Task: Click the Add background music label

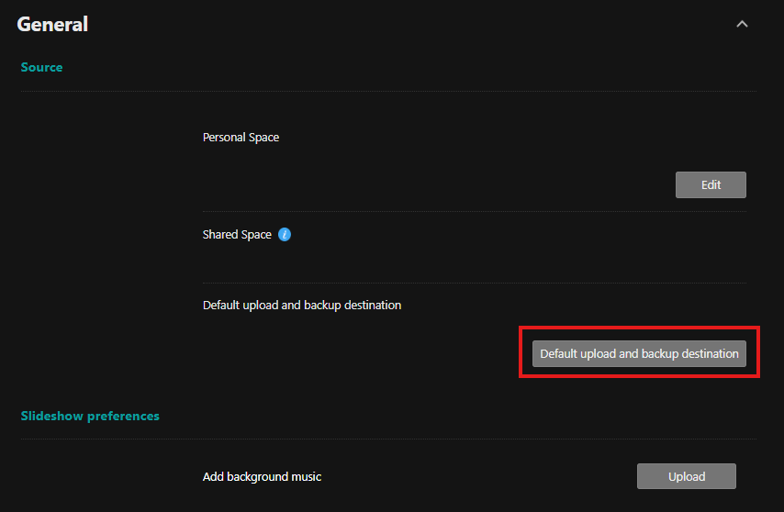Action: click(x=262, y=476)
